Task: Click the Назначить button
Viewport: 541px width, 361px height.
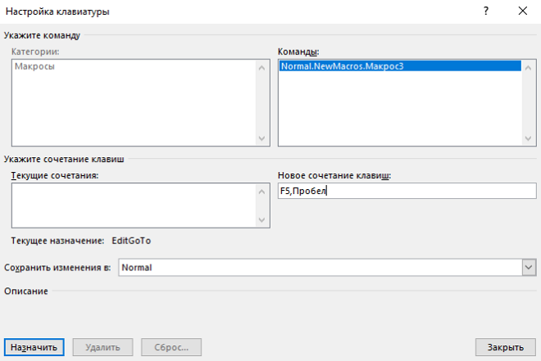Action: [x=34, y=347]
